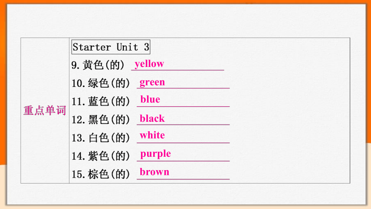Select the pink word white
Image resolution: width=371 pixels, height=209 pixels.
pyautogui.click(x=152, y=135)
